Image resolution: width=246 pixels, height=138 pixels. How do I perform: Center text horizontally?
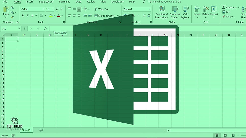pyautogui.click(x=74, y=16)
